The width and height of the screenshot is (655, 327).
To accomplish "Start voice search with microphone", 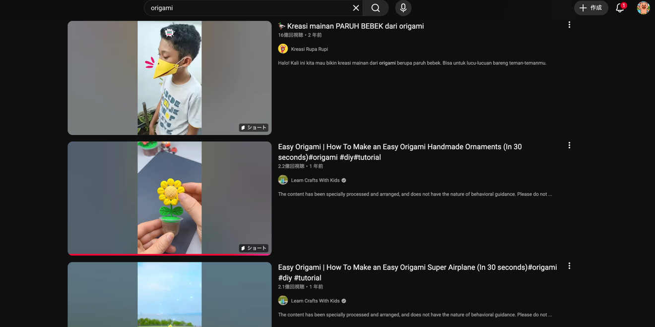I will pyautogui.click(x=403, y=8).
